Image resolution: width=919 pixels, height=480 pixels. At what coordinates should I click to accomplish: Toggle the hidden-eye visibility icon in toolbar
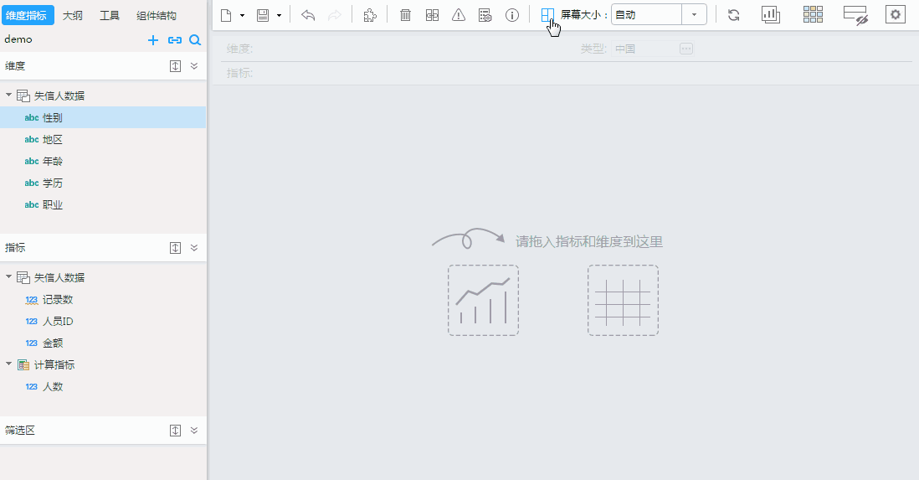[x=855, y=15]
